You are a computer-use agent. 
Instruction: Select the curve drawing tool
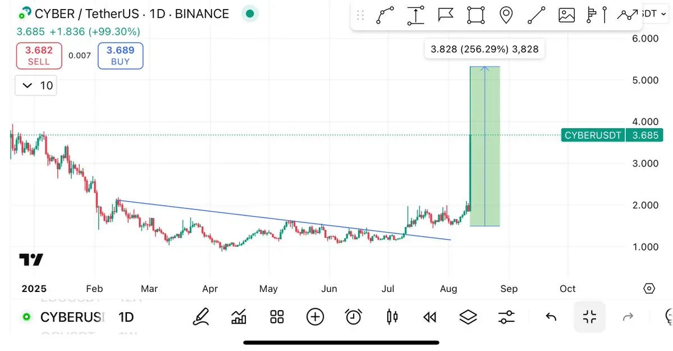pyautogui.click(x=385, y=15)
